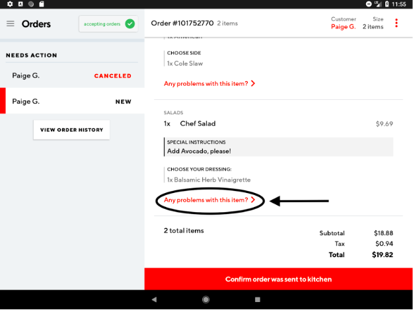The width and height of the screenshot is (413, 310).
Task: Click View Order History button
Action: 71,130
